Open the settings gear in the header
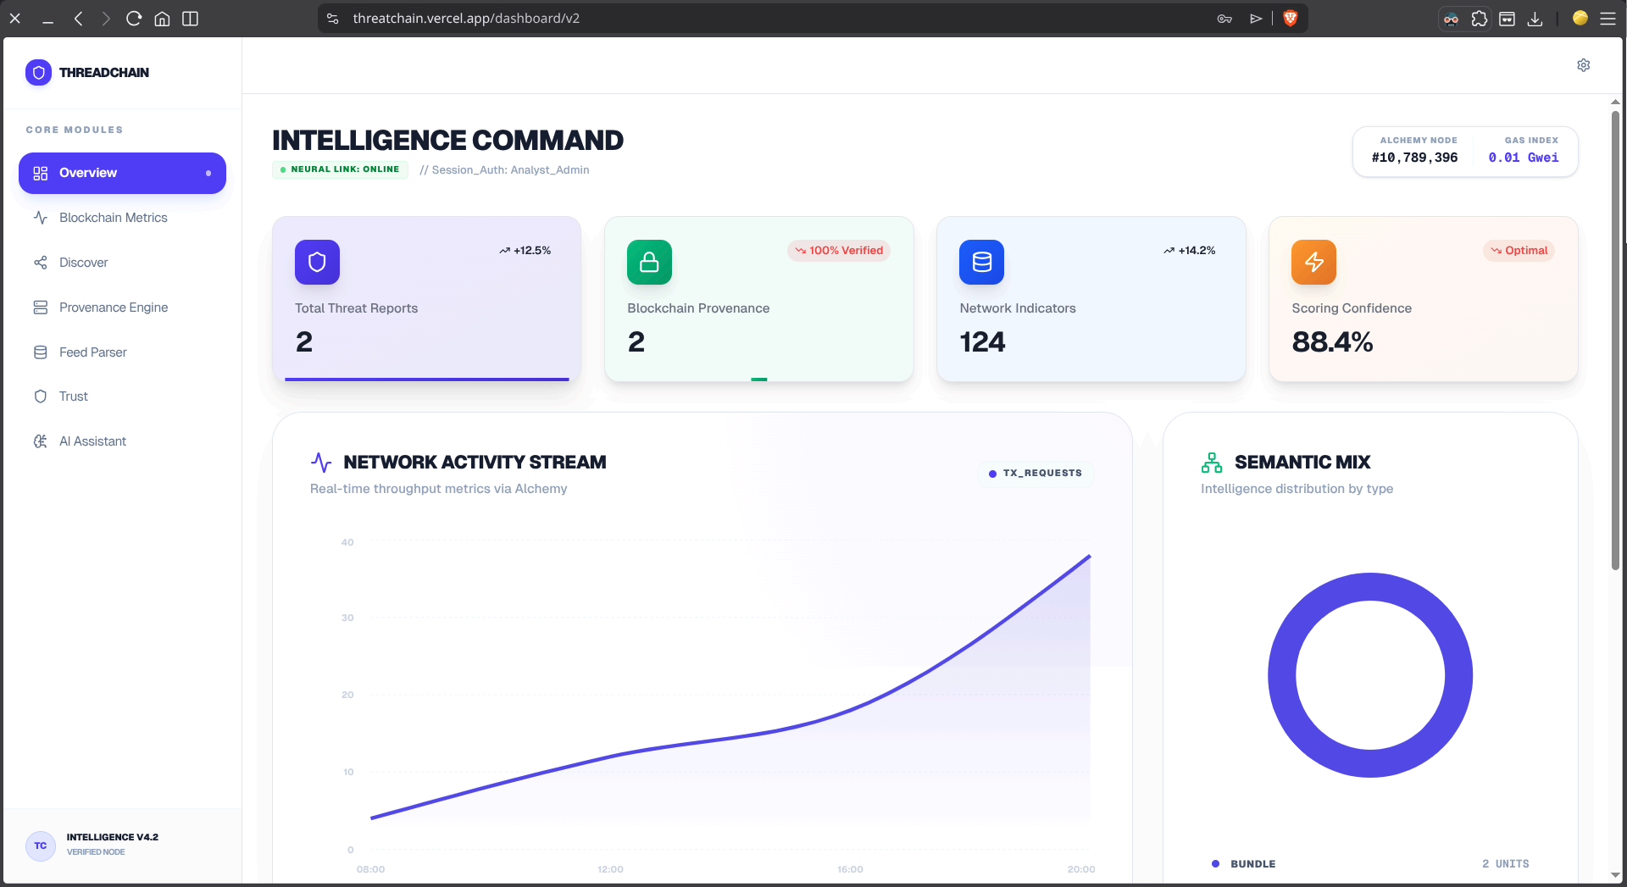The image size is (1627, 887). coord(1583,65)
